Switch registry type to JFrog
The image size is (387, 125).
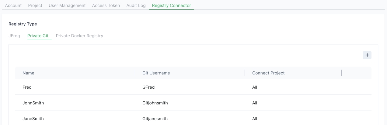click(x=14, y=36)
